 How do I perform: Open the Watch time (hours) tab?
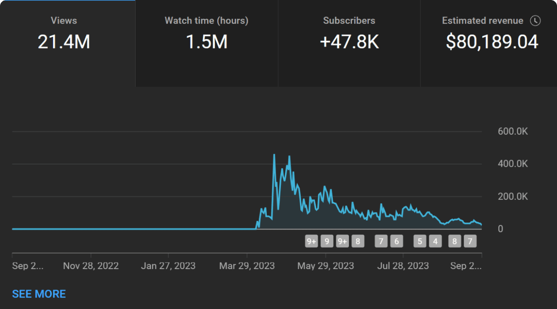(207, 44)
